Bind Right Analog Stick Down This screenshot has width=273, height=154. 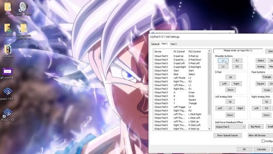(266, 115)
